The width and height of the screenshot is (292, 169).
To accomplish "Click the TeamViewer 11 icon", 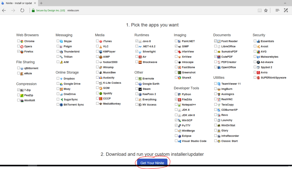I will click(219, 84).
